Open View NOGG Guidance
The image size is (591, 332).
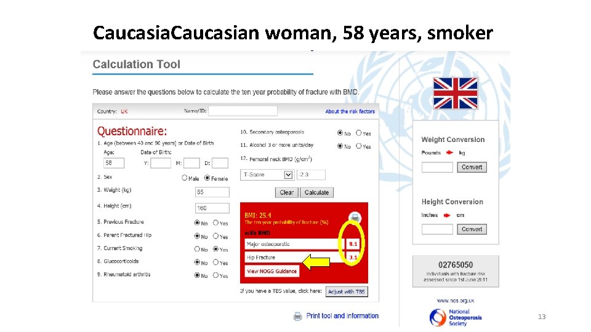click(271, 271)
